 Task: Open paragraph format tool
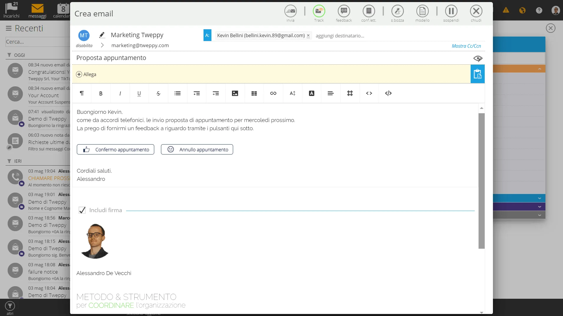(x=82, y=93)
